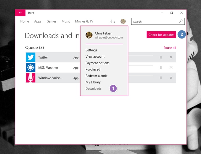
Task: Open the downloads indicator icon showing 3
Action: tap(112, 22)
